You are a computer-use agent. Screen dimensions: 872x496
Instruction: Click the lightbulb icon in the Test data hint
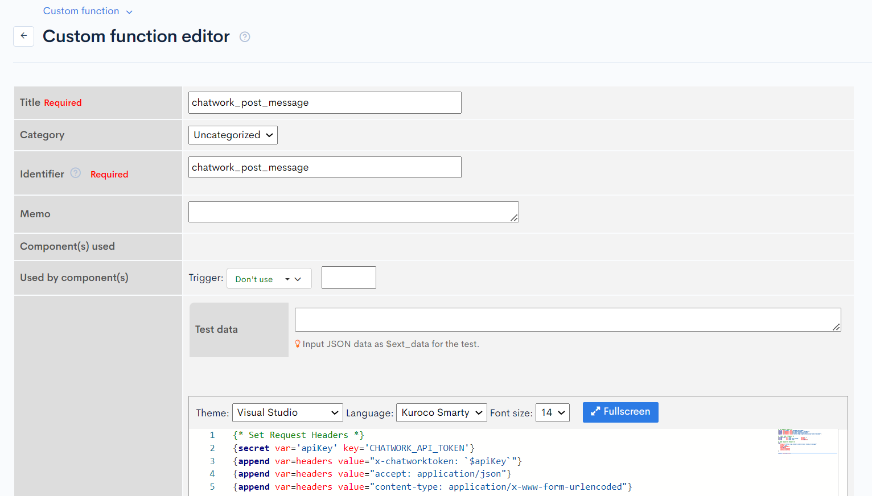pos(297,344)
